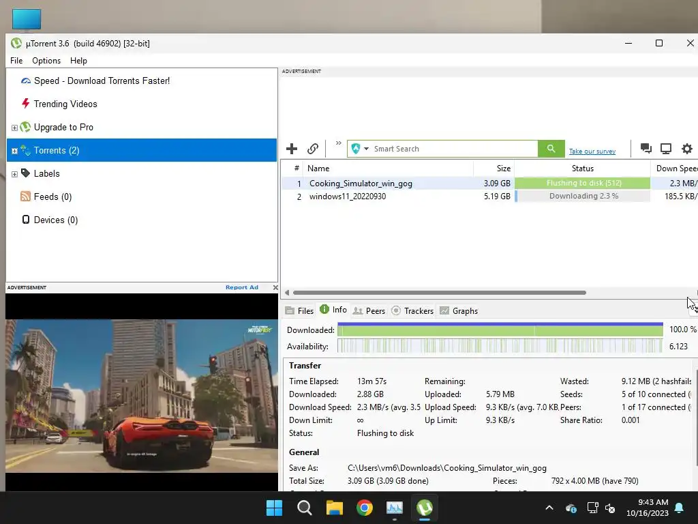Switch to the Files tab
The image size is (698, 524).
pyautogui.click(x=300, y=310)
